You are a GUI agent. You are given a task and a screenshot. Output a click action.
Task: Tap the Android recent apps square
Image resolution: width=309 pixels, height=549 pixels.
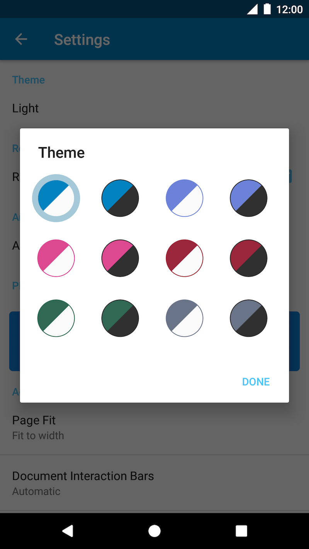(x=241, y=531)
